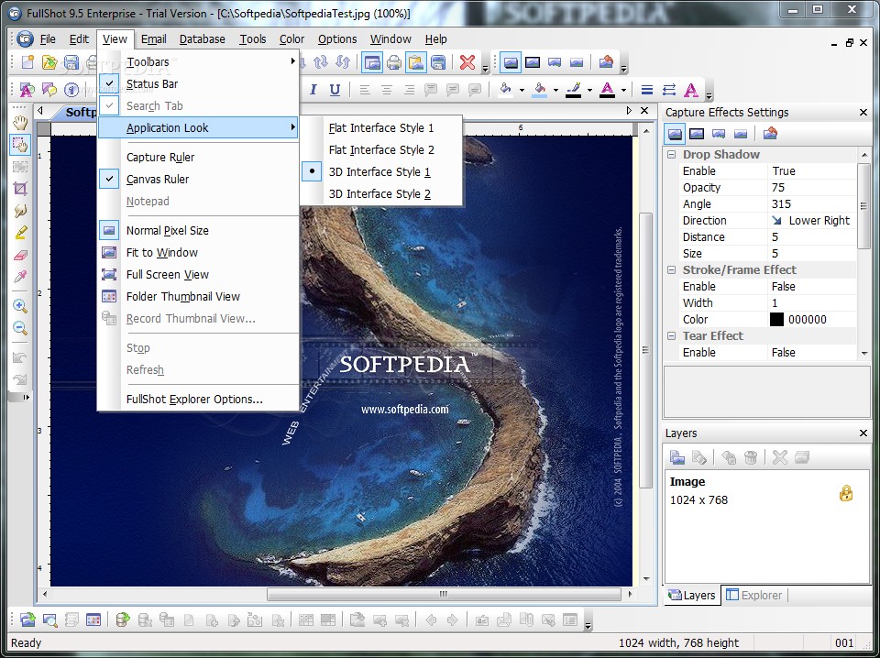Open the Options menu
880x658 pixels.
[x=337, y=39]
